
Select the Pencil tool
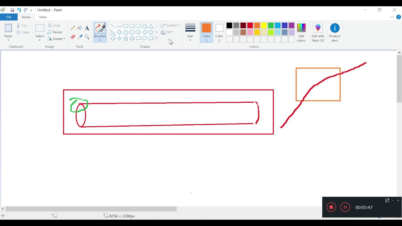73,28
